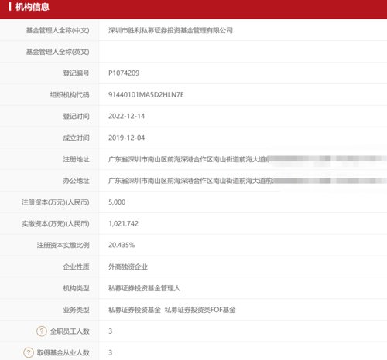The width and height of the screenshot is (387, 360).
Task: Click the help icon beside 全职员工人数
Action: (x=42, y=331)
